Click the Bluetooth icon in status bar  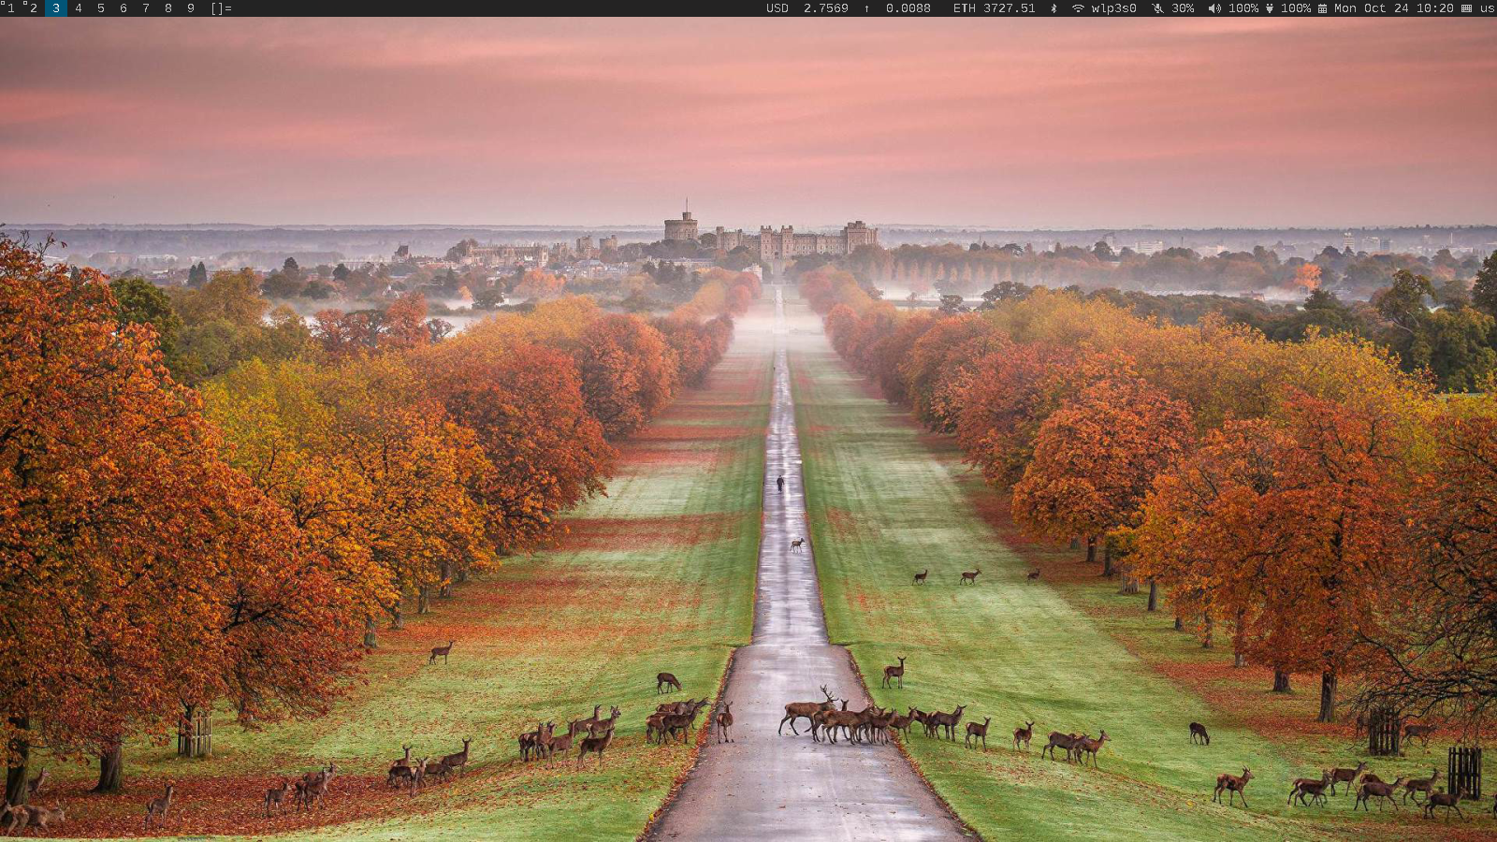tap(1054, 8)
